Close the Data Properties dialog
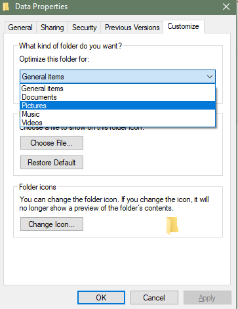Image resolution: width=238 pixels, height=309 pixels. pos(226,7)
